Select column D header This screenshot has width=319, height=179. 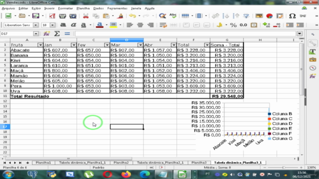(127, 40)
